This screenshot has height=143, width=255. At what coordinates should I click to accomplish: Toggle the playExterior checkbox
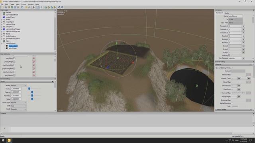point(14,75)
